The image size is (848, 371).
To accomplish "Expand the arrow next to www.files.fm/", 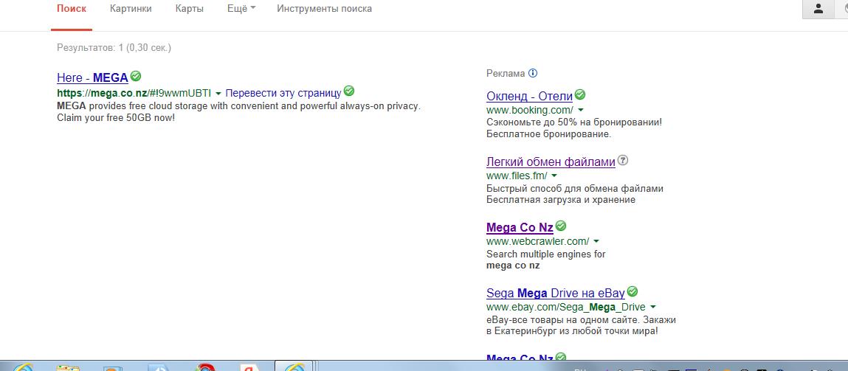I will tap(554, 176).
